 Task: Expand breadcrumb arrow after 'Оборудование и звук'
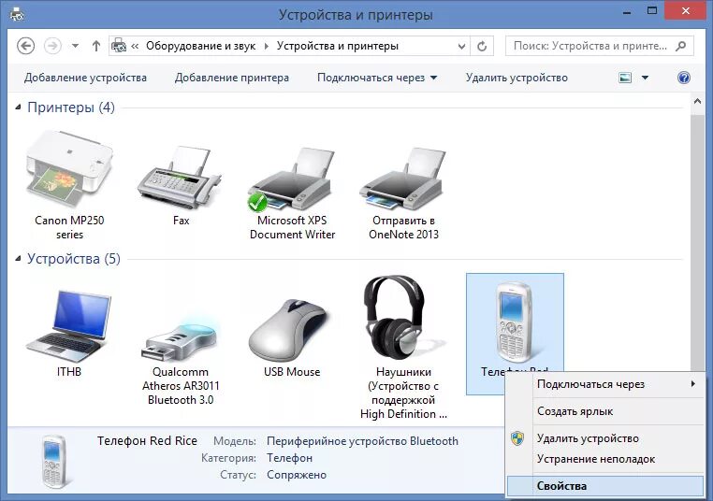267,46
